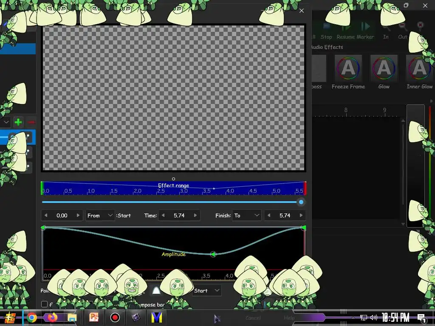Click the yellow M app taskbar icon
Viewport: 435px width, 326px height.
coord(156,318)
